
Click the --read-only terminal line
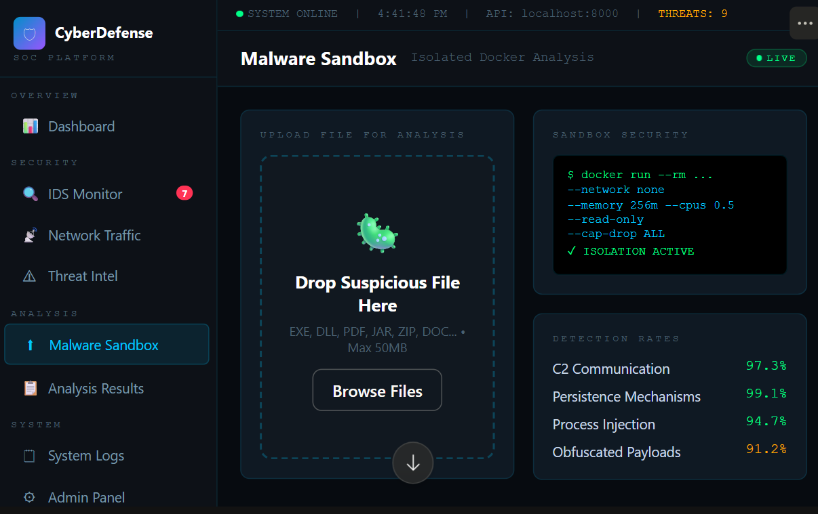click(x=606, y=220)
